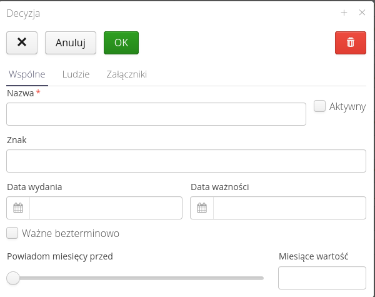375x297 pixels.
Task: Enable the Aktywny checkbox
Action: click(x=319, y=106)
